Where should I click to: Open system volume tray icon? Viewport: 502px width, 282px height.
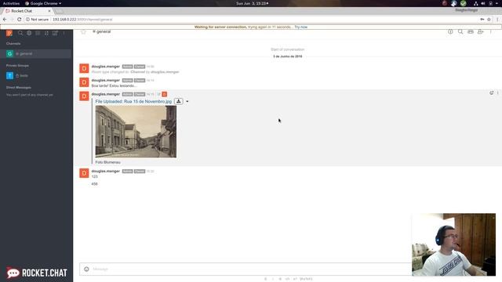click(483, 3)
